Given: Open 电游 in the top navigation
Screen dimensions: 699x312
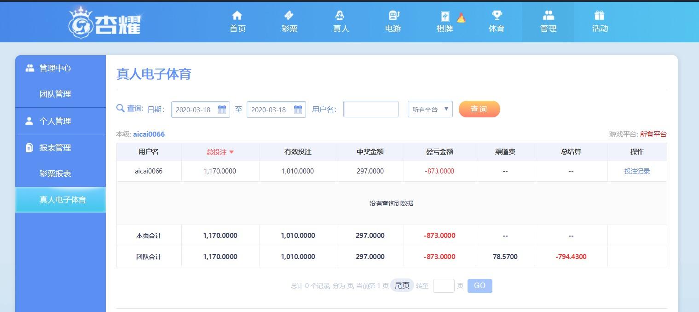Looking at the screenshot, I should [x=393, y=29].
